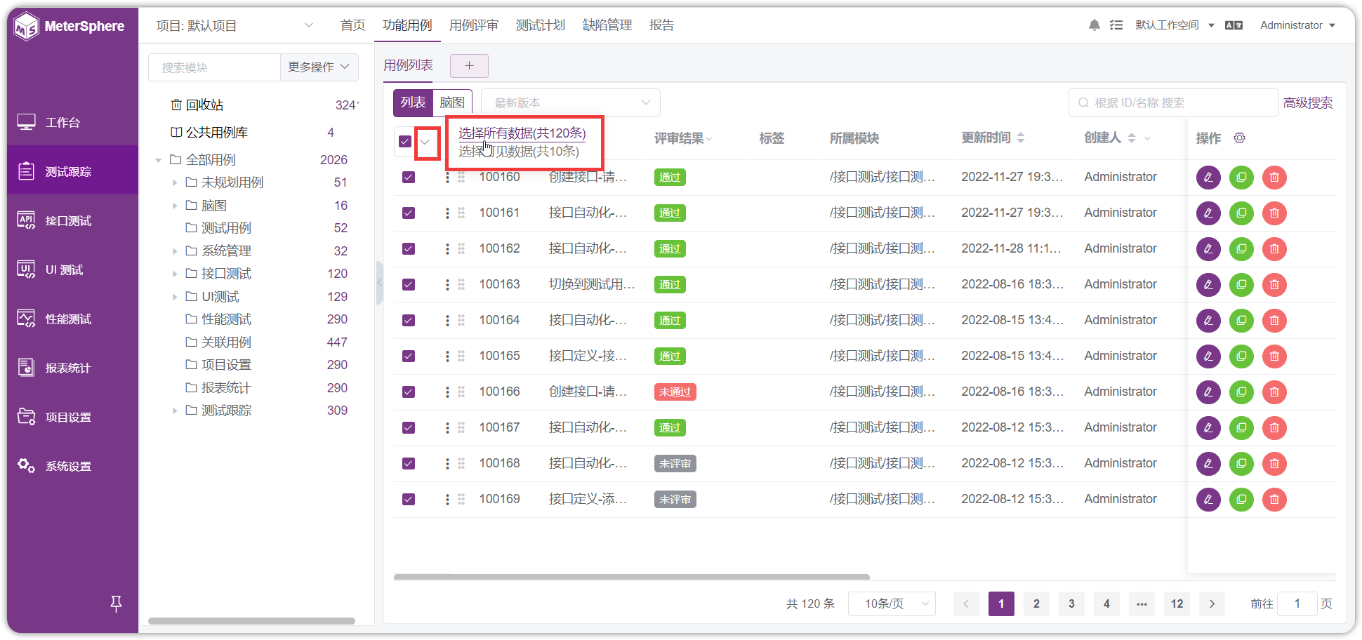1362x640 pixels.
Task: Edit test case 100160
Action: (1208, 178)
